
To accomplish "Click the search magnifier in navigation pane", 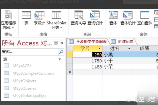I will click(x=61, y=52).
